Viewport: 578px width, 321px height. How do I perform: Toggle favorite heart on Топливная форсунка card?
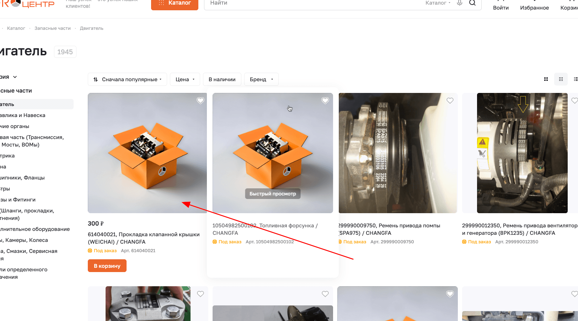tap(325, 101)
